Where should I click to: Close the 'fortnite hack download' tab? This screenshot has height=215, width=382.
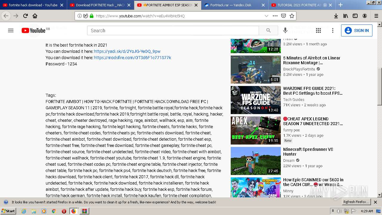pos(62,5)
